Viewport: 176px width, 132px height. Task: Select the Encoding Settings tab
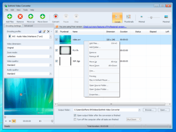pos(13,26)
